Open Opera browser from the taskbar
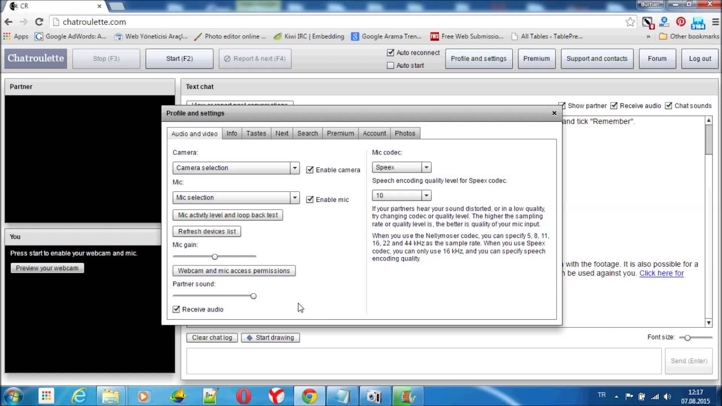Viewport: 722px width, 406px height. coord(244,396)
